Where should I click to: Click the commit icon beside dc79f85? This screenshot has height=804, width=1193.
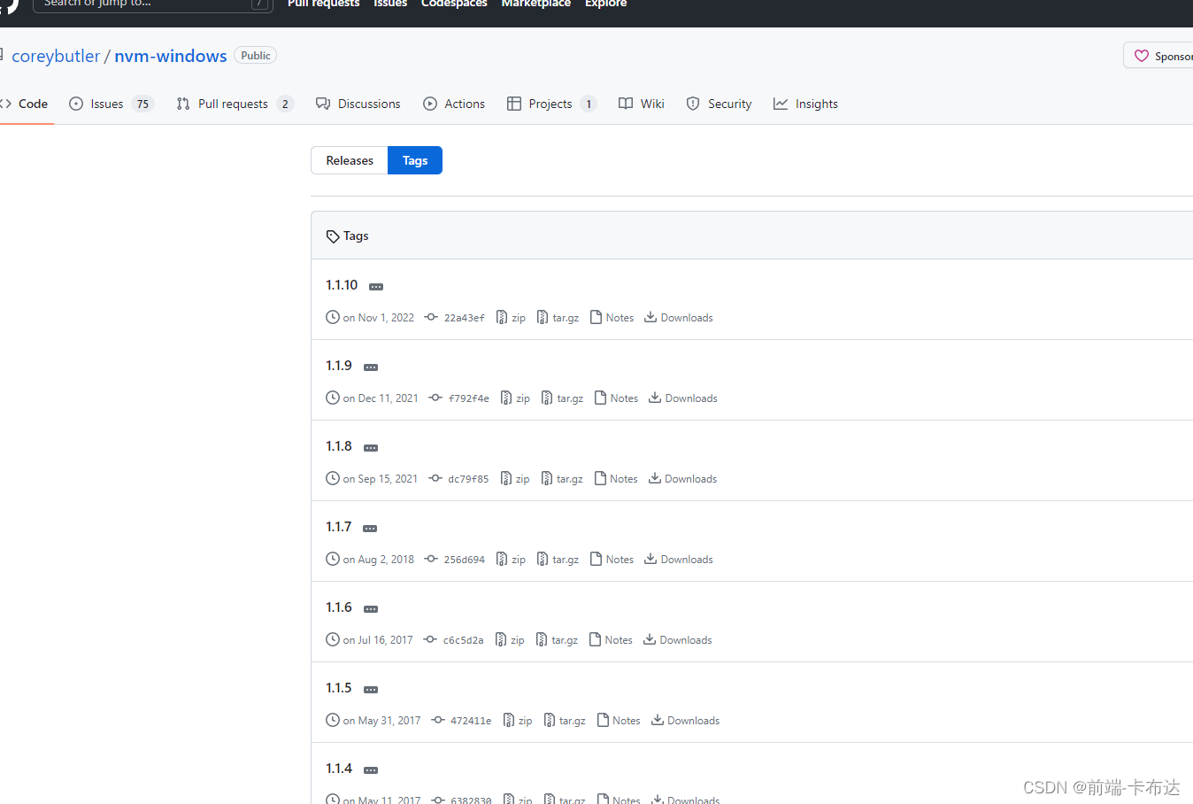click(x=435, y=478)
